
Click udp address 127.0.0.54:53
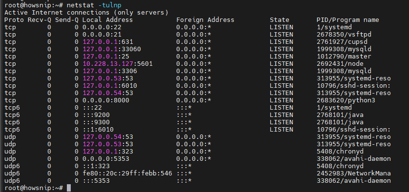click(108, 136)
